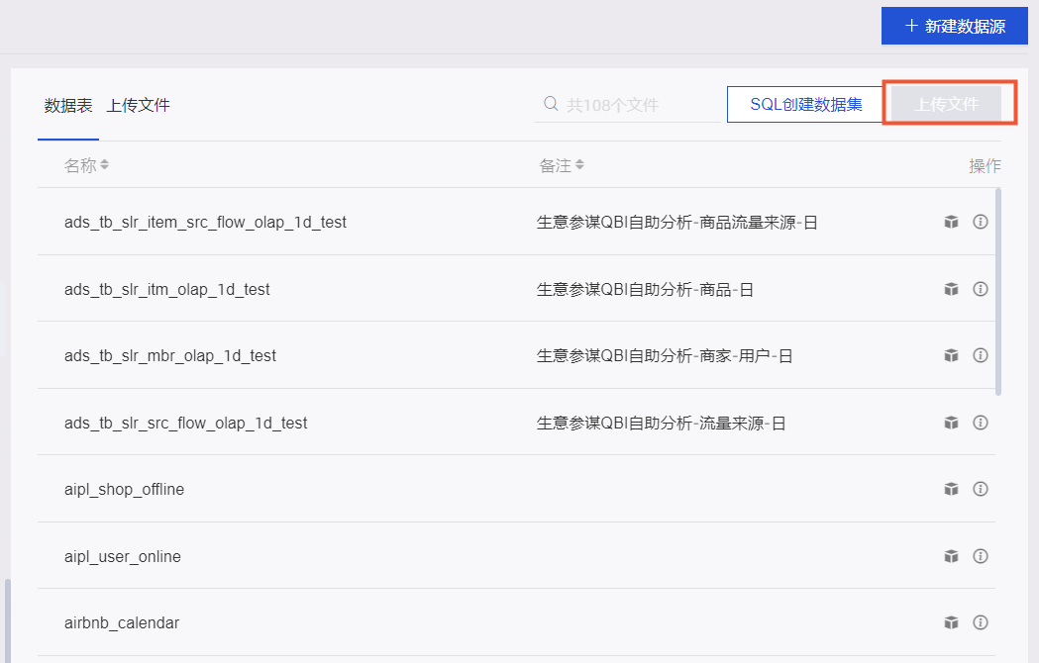This screenshot has height=663, width=1039.
Task: Create dataset cube icon for airbnb_calendar
Action: pos(951,622)
